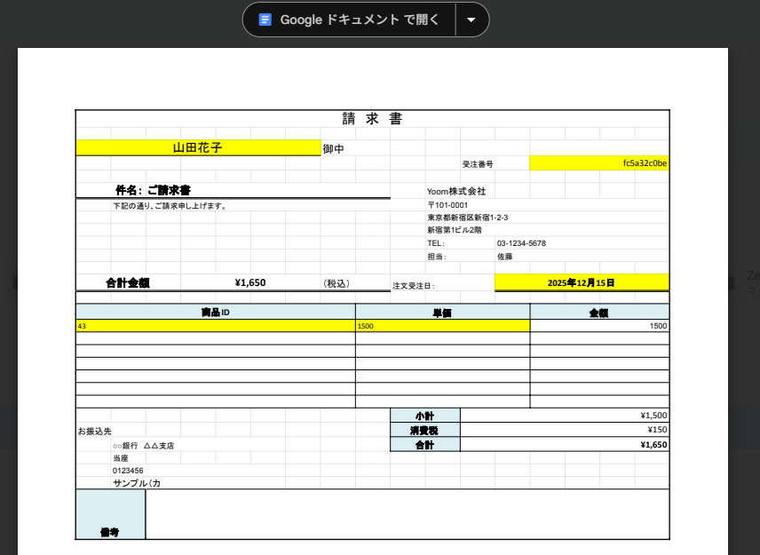Click the 金額 column header
Screen dimensions: 760x555
pyautogui.click(x=598, y=313)
